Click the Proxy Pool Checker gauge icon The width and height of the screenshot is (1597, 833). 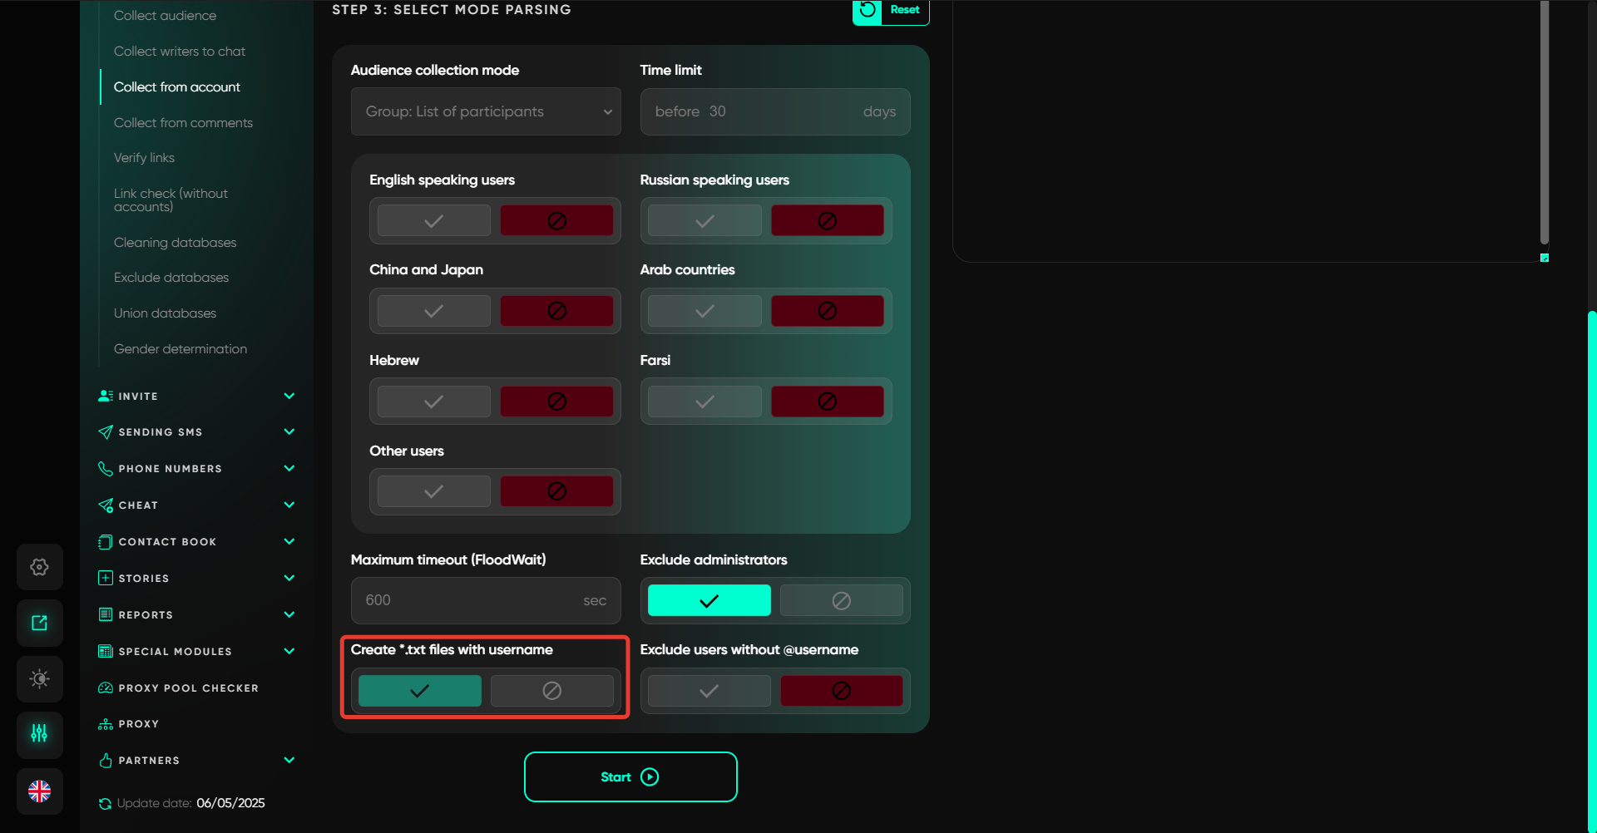106,688
